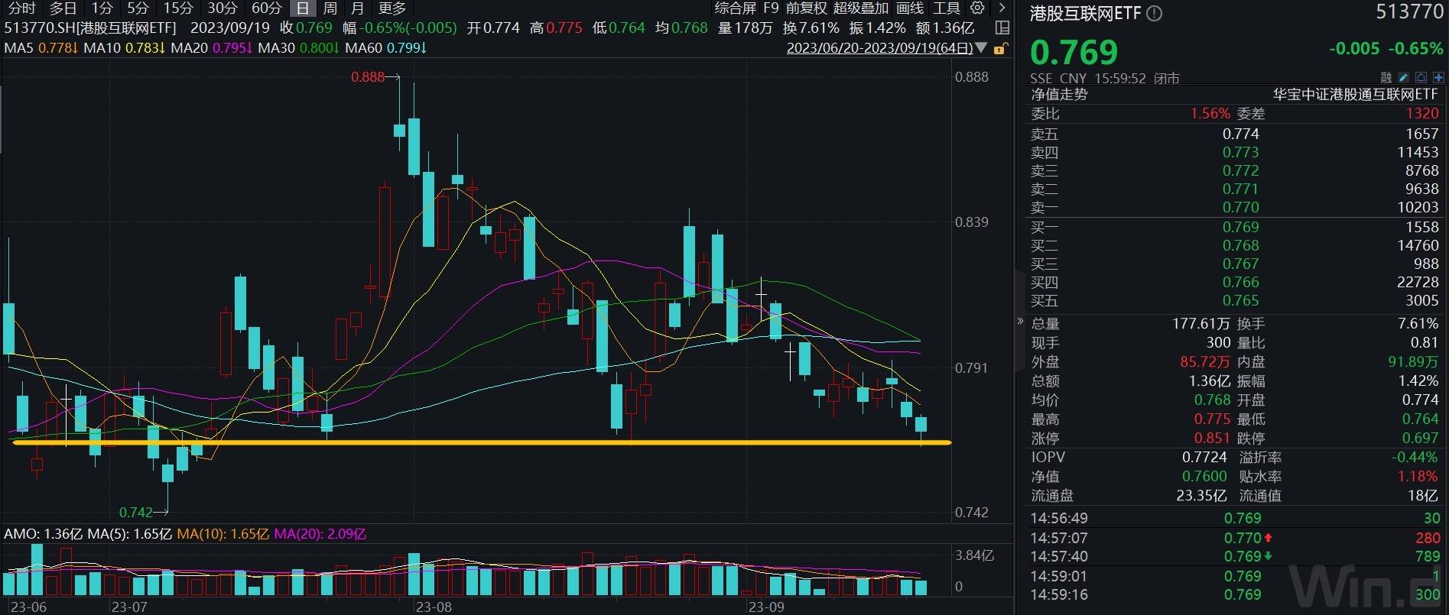Toggle the panel layout icon
The height and width of the screenshot is (615, 1449).
(x=1002, y=28)
